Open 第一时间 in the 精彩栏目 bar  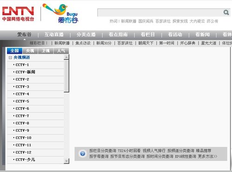(167, 43)
